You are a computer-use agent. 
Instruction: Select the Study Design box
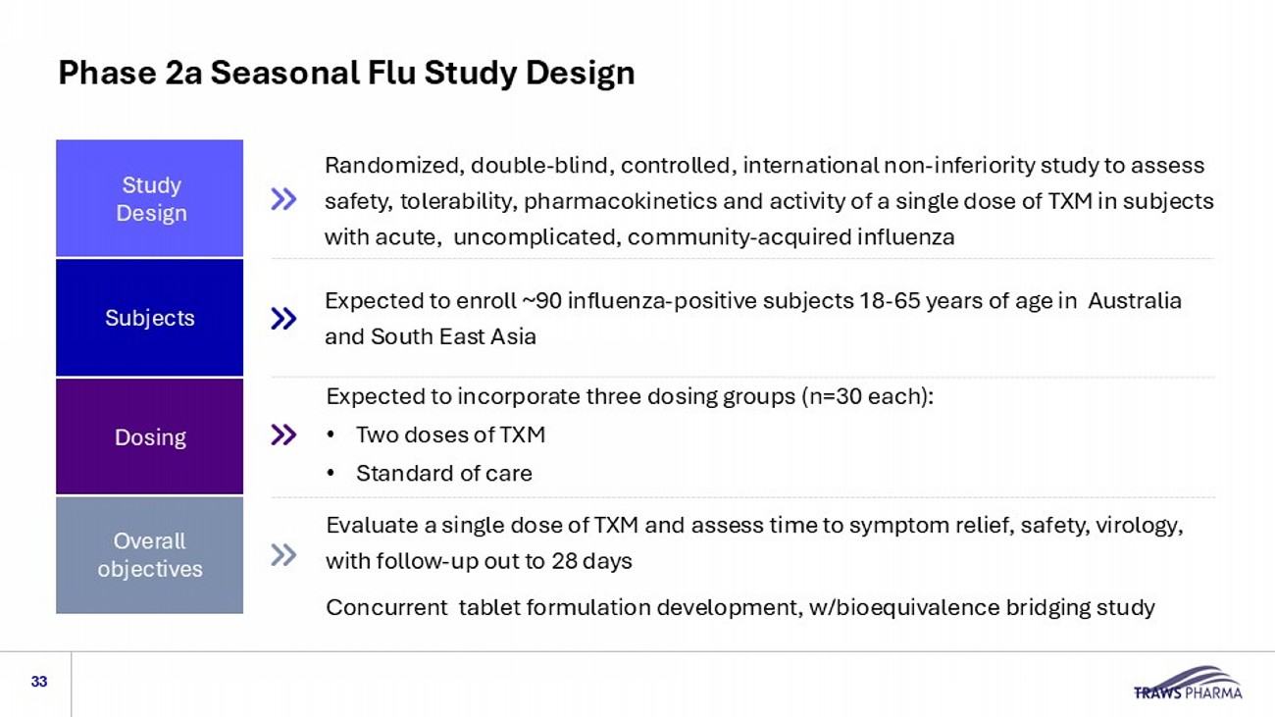pyautogui.click(x=149, y=198)
